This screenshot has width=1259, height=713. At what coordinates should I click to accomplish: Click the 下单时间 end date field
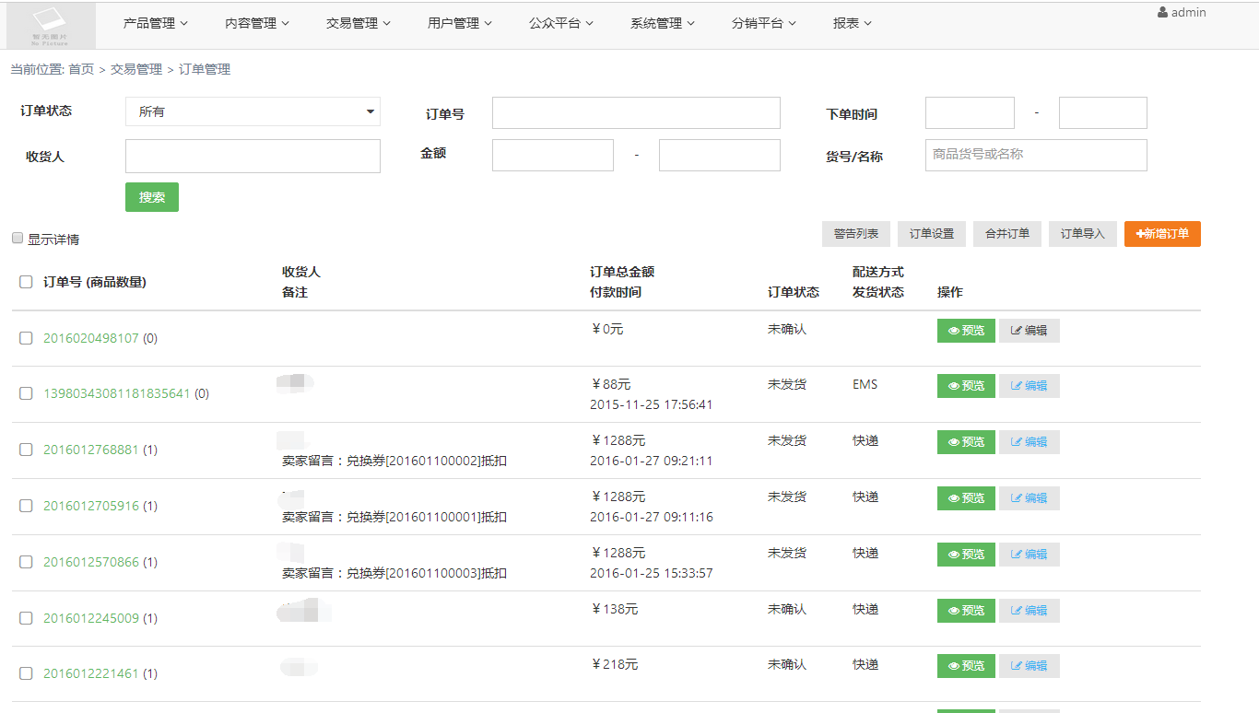(1103, 112)
